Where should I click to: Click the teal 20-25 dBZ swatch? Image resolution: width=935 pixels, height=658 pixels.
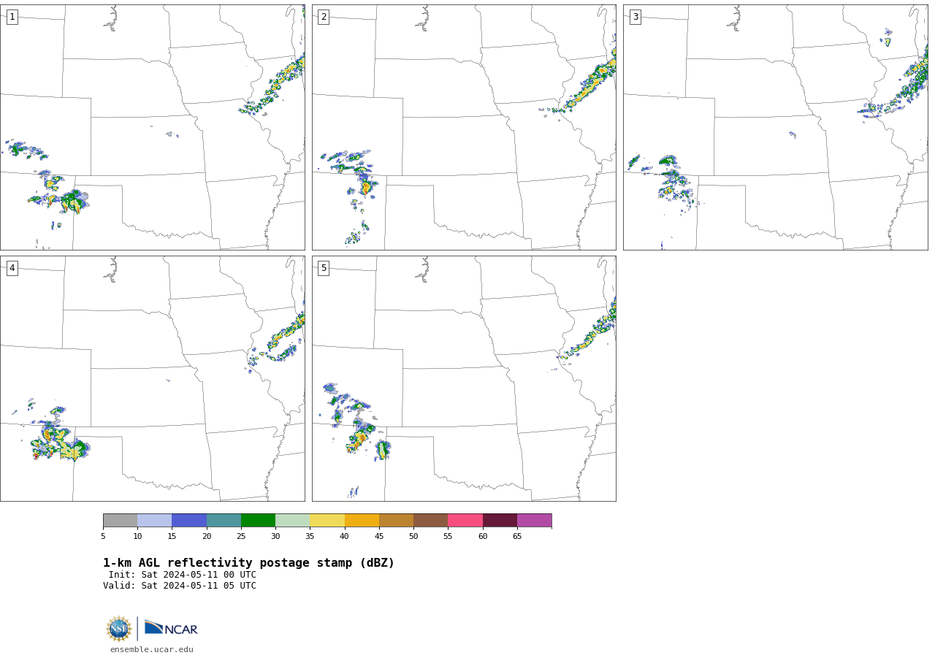[x=224, y=521]
